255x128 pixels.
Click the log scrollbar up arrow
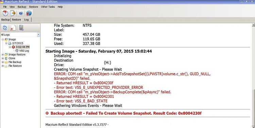[x=253, y=25]
